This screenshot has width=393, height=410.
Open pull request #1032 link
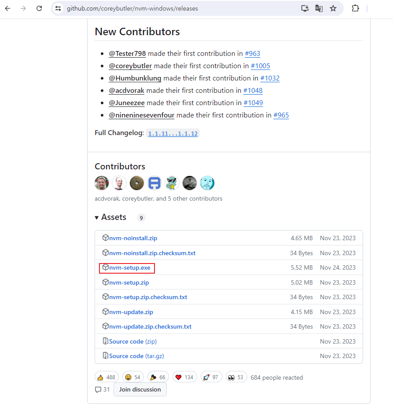point(270,78)
